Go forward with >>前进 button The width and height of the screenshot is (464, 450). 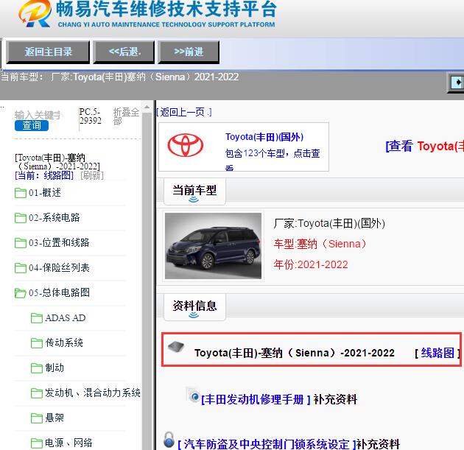(189, 52)
